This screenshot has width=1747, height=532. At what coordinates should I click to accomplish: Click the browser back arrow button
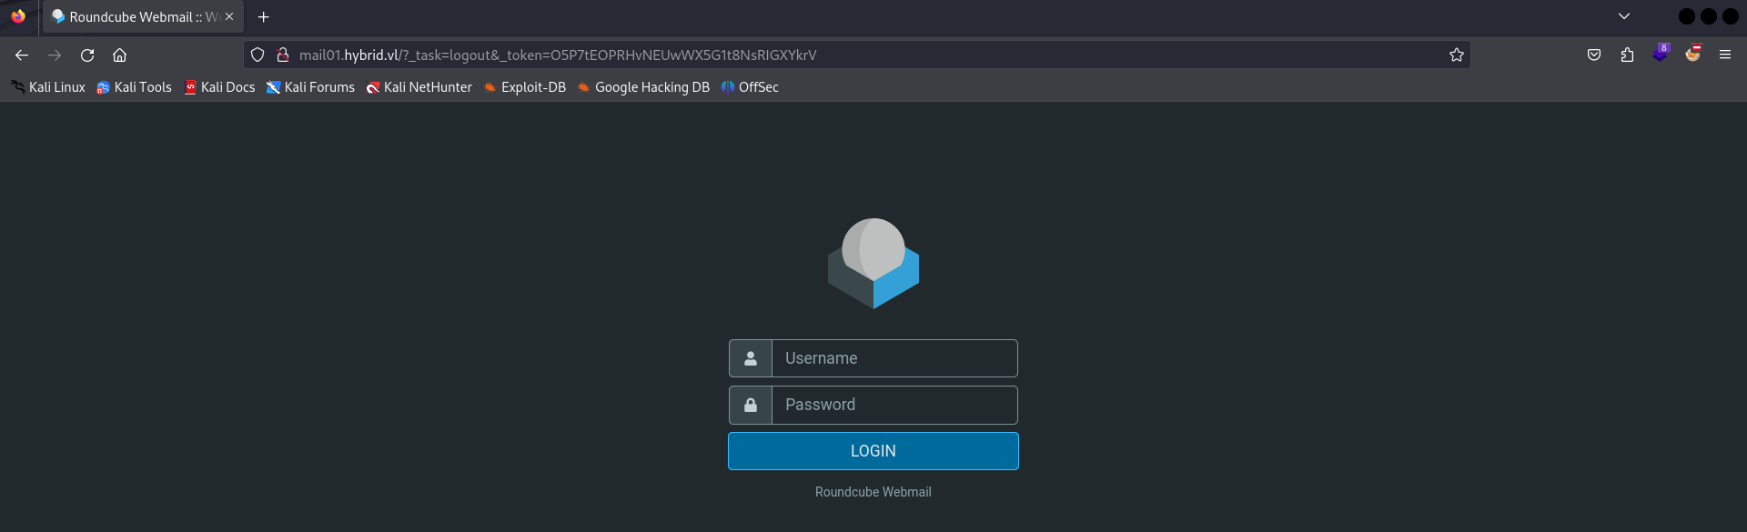[22, 55]
